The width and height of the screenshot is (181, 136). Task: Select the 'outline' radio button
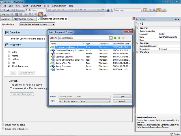pos(9,59)
